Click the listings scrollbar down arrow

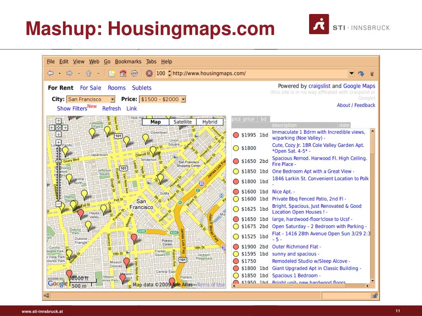(x=373, y=281)
